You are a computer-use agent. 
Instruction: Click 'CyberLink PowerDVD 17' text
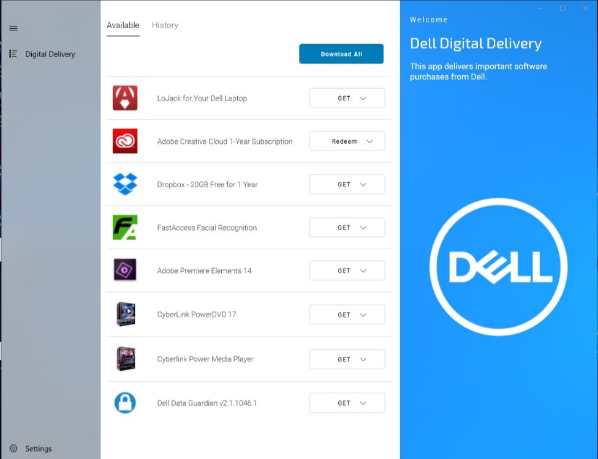pyautogui.click(x=197, y=314)
